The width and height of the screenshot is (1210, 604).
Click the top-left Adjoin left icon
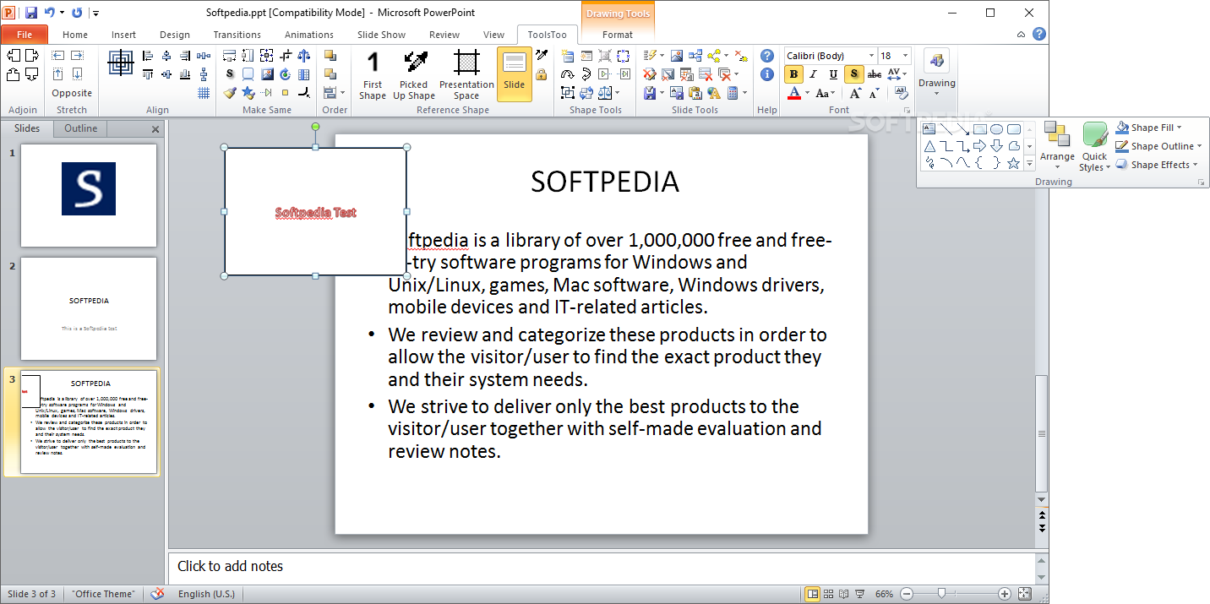[14, 56]
